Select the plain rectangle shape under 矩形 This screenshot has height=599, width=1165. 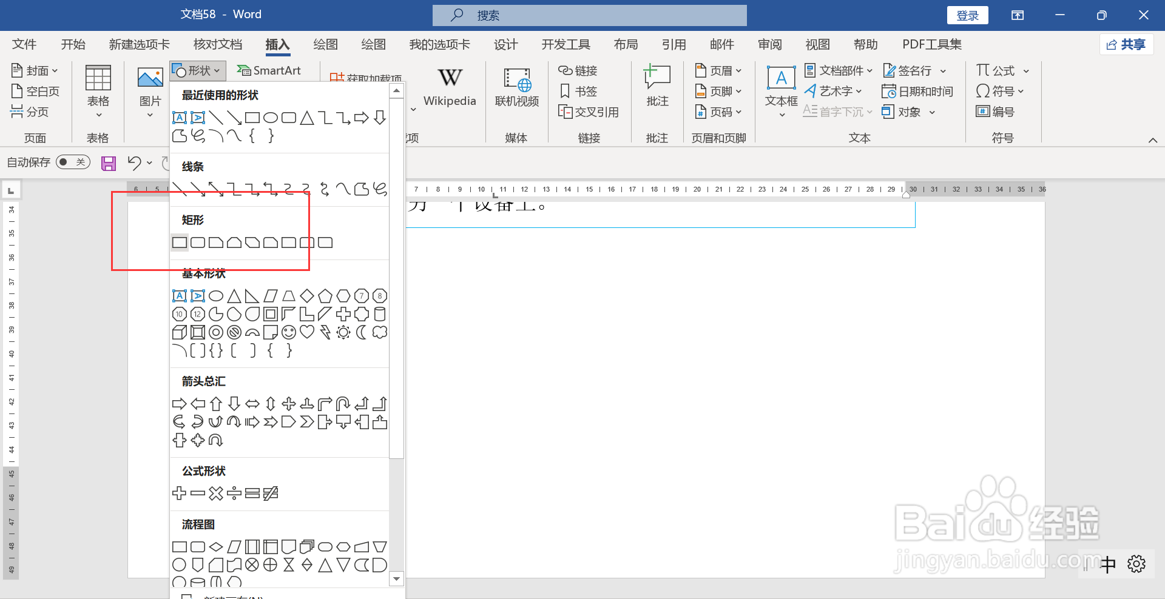(180, 243)
